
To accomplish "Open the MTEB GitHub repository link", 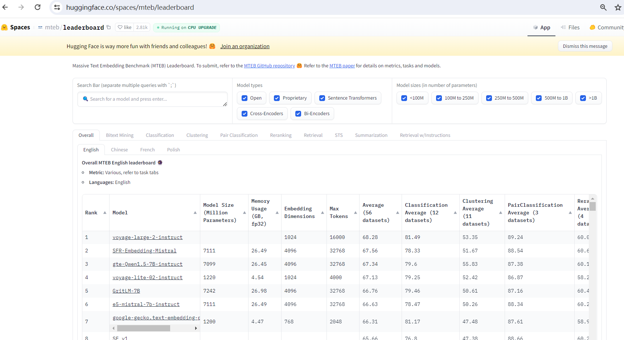I will 269,66.
